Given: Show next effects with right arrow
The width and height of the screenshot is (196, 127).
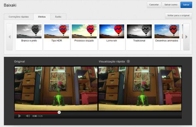Looking at the screenshot, I should coord(187,37).
